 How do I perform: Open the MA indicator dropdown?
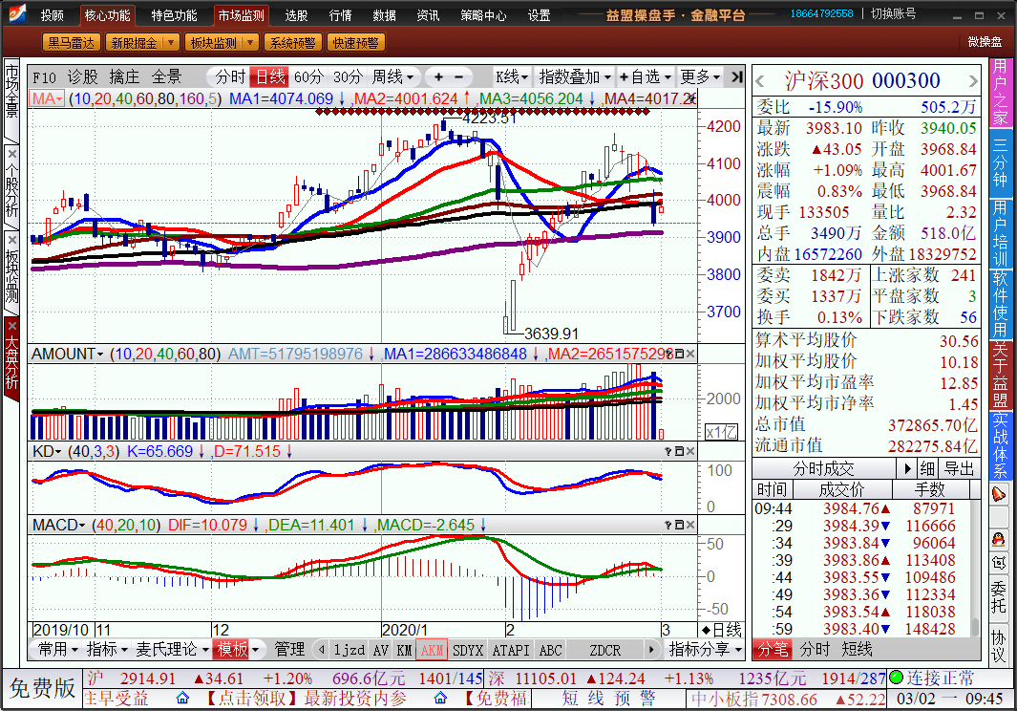pos(48,98)
